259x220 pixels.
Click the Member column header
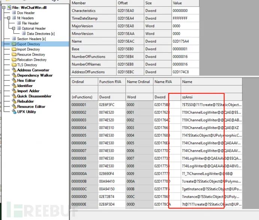93,3
